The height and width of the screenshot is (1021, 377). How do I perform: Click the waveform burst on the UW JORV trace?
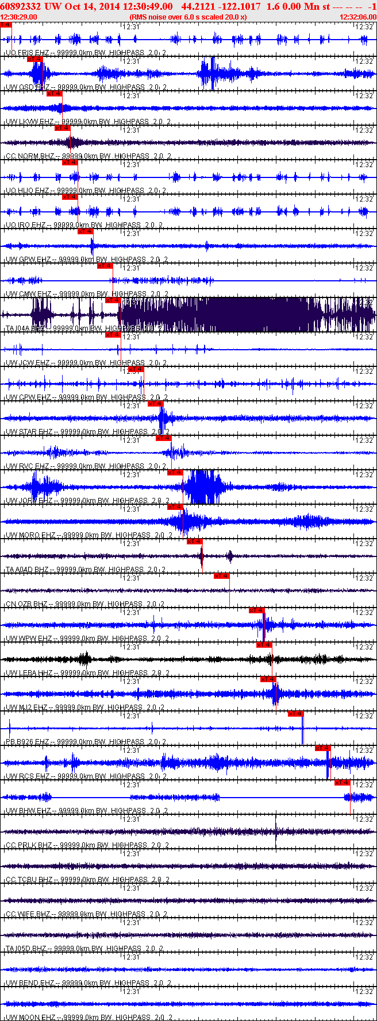205,487
